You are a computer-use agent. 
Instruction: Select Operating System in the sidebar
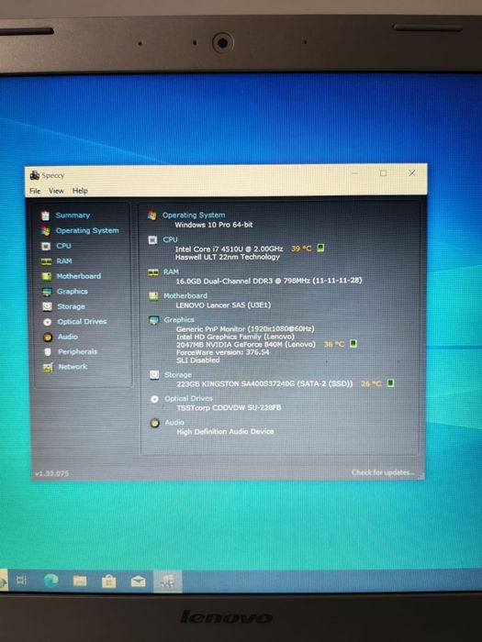pos(87,230)
